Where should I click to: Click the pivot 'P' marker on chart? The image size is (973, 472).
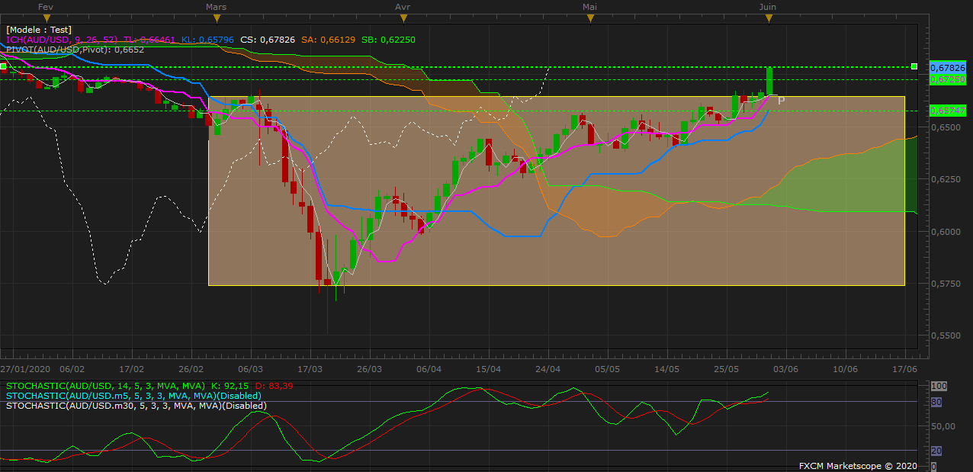[x=781, y=101]
